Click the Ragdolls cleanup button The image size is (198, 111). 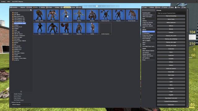coord(171,95)
